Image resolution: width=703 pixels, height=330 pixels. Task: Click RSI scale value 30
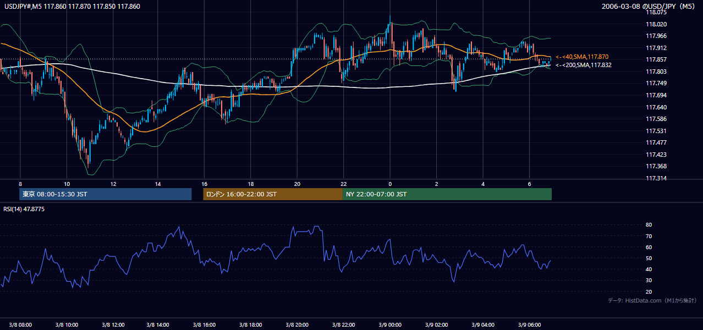click(x=649, y=280)
